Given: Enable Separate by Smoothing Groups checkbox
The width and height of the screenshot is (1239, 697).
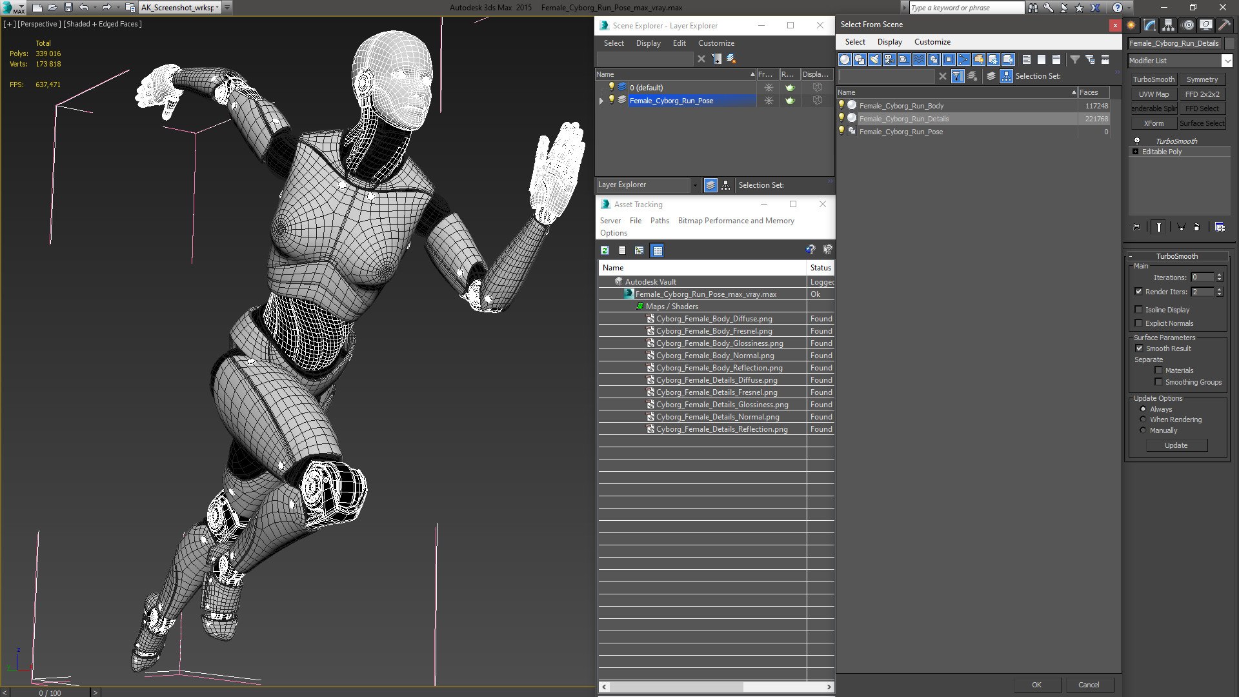Looking at the screenshot, I should point(1158,382).
